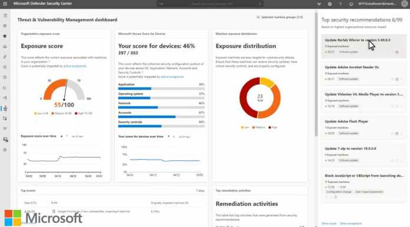Click the Medium 30-69 legend swatch under the gauge
410x227 pixels.
52,113
